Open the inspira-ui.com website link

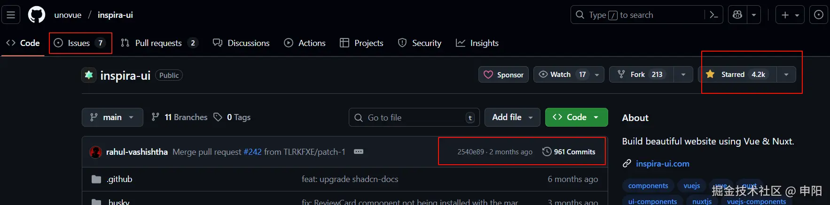[662, 164]
